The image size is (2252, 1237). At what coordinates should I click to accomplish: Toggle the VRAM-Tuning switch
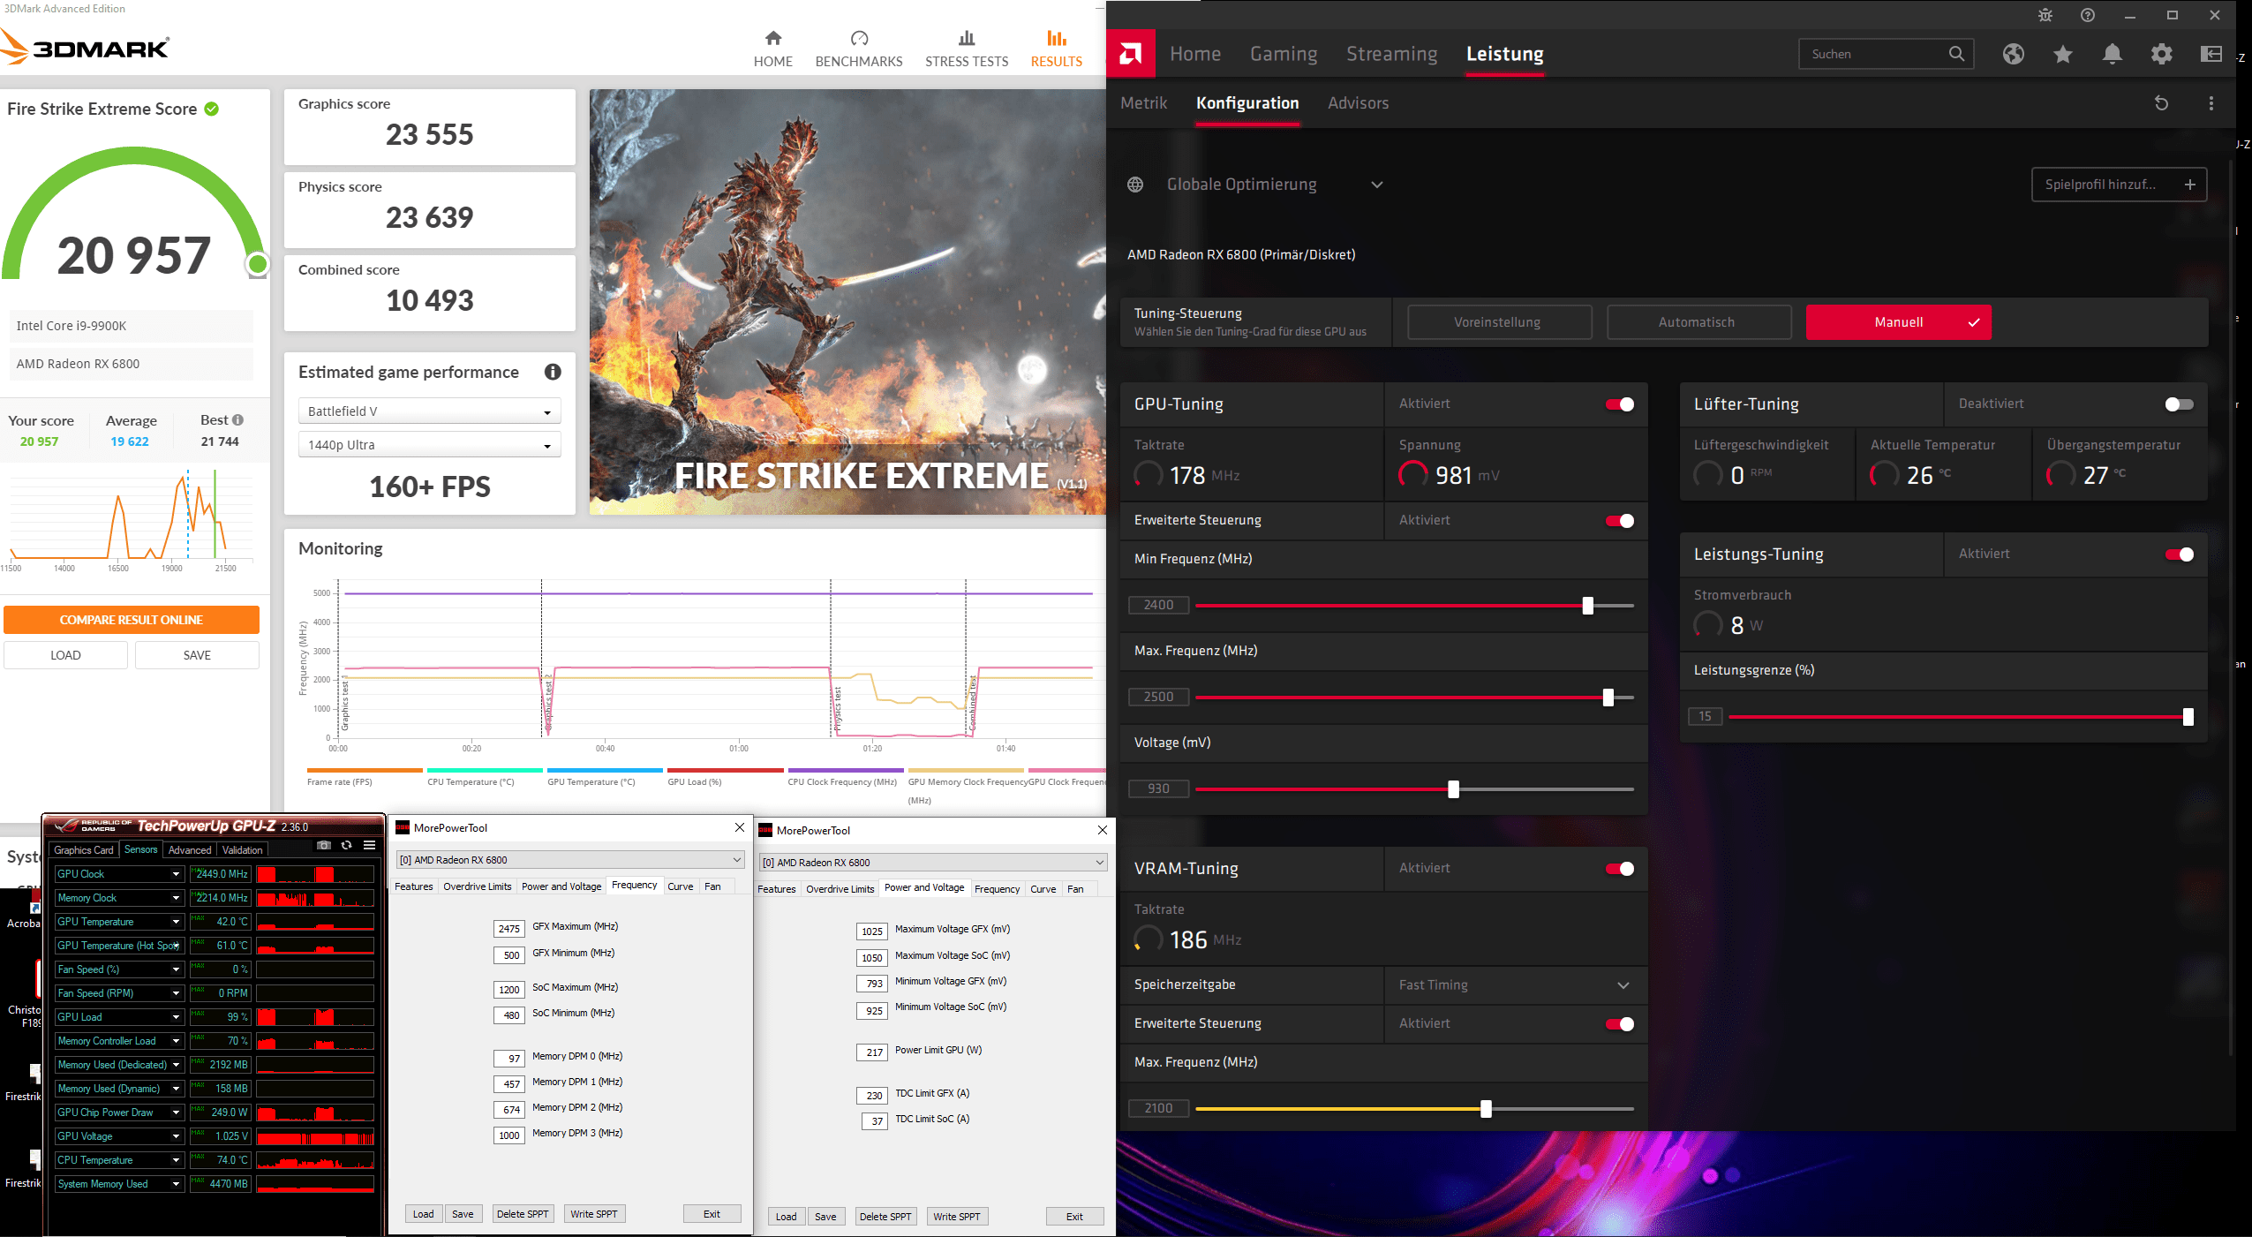tap(1620, 869)
